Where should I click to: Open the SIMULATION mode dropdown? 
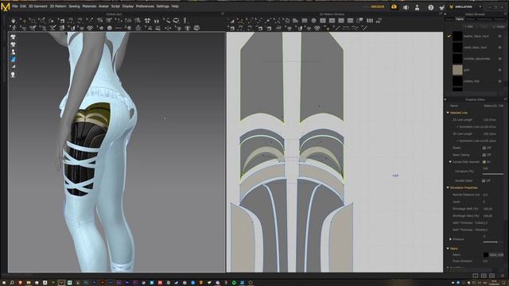(x=480, y=7)
